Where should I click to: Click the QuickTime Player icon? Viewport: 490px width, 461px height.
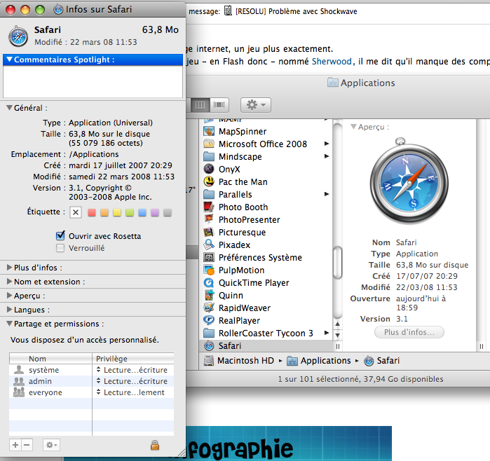(x=209, y=282)
